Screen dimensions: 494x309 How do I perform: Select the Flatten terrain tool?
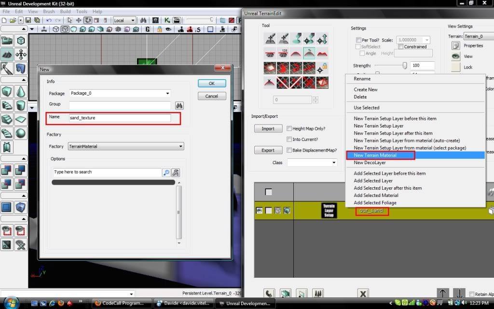click(x=270, y=53)
